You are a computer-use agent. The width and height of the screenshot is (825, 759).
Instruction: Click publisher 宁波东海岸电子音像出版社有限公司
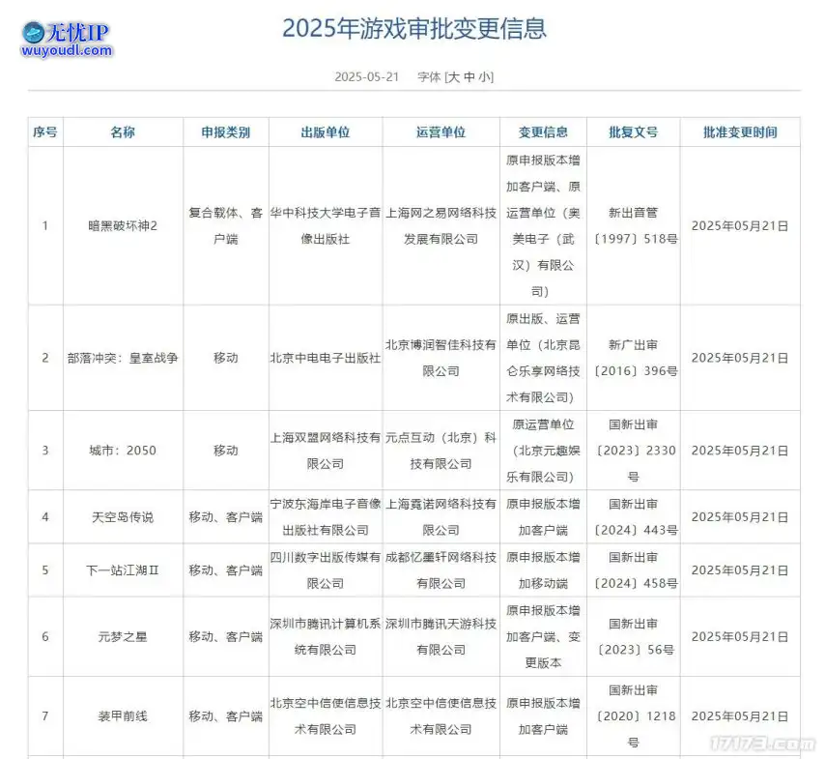click(326, 517)
